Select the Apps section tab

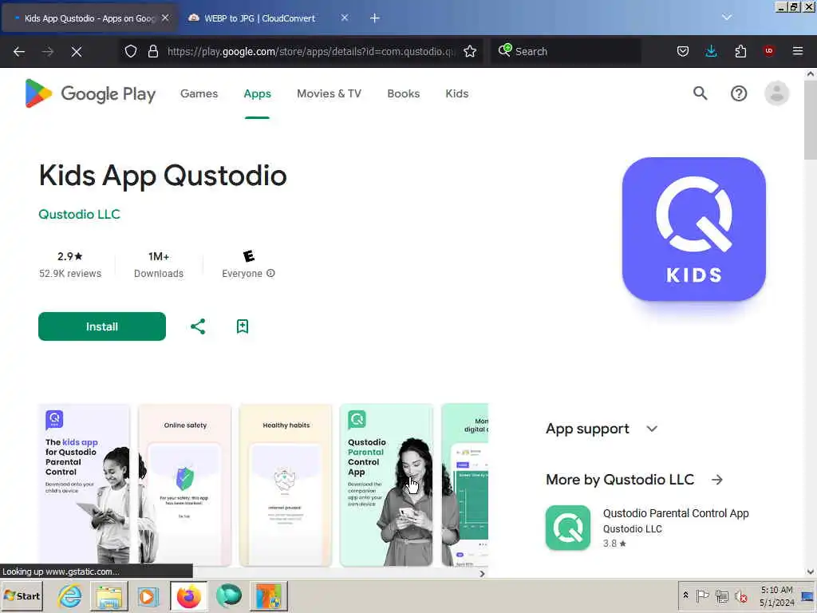pyautogui.click(x=258, y=94)
